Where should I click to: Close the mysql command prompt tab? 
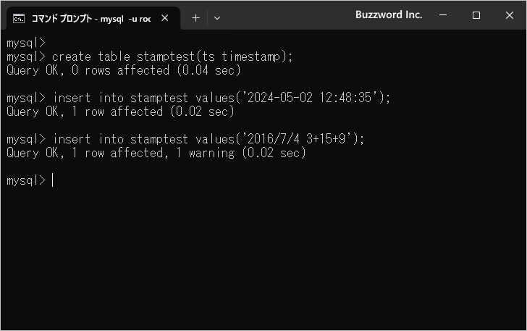(x=165, y=18)
